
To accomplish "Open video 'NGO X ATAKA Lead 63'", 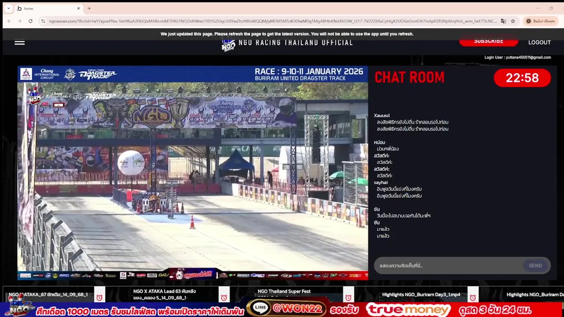I will point(164,294).
